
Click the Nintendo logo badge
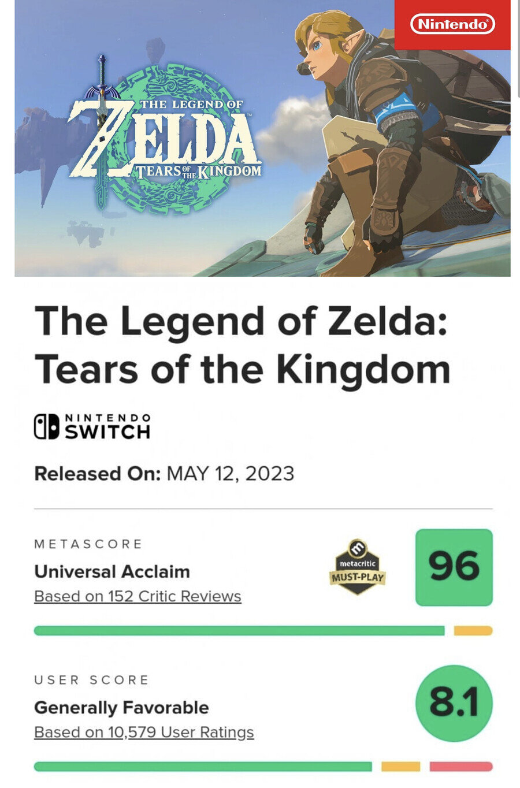(x=452, y=24)
